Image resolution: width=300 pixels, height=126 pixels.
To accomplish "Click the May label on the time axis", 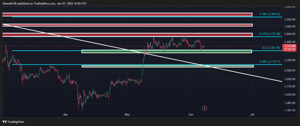I will click(127, 115).
